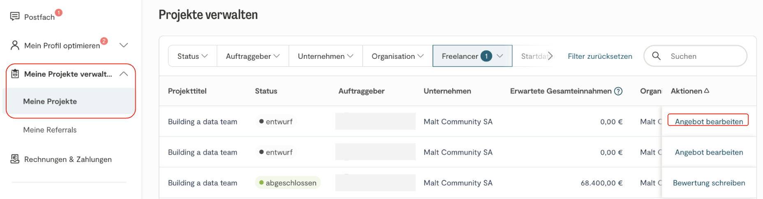Viewport: 763px width, 199px height.
Task: Open the Organisation filter dropdown
Action: coord(397,56)
